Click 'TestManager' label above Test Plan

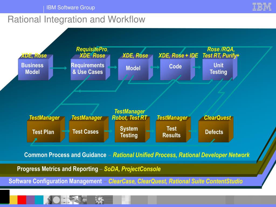[x=44, y=118]
